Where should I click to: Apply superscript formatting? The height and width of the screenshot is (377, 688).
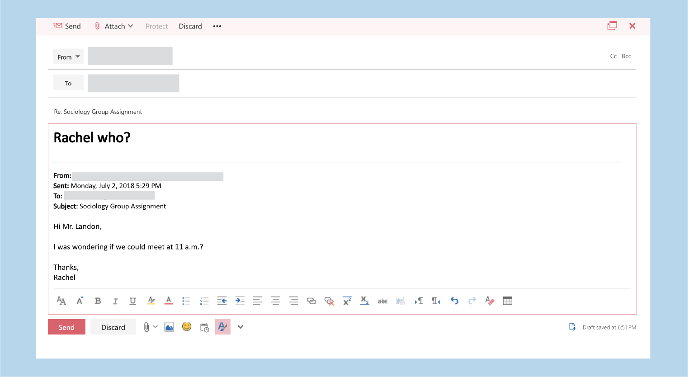[347, 301]
